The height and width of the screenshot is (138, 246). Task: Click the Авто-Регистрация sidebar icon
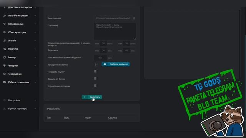click(4, 16)
